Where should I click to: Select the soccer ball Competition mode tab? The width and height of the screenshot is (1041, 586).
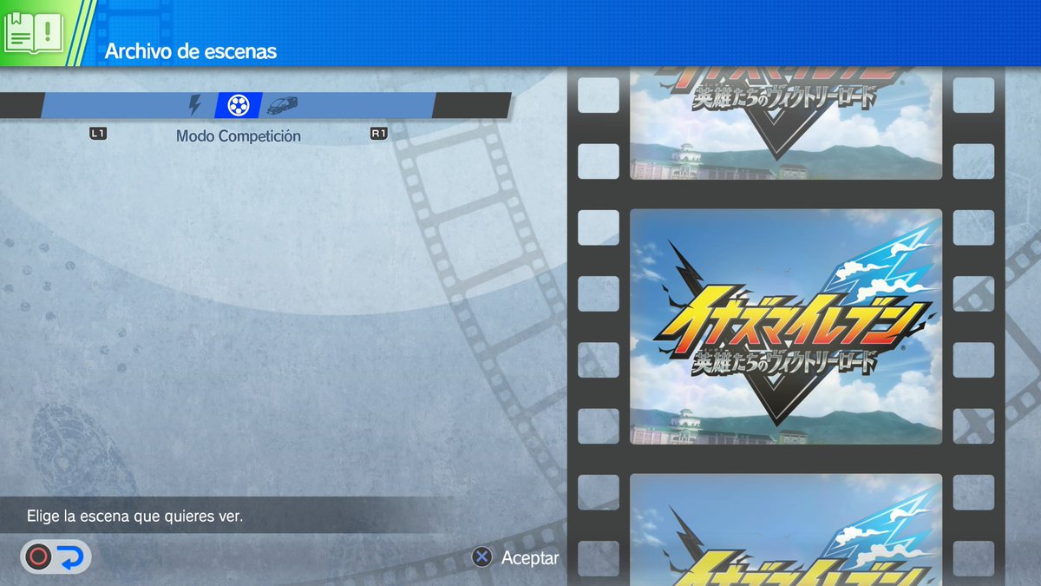[x=238, y=106]
